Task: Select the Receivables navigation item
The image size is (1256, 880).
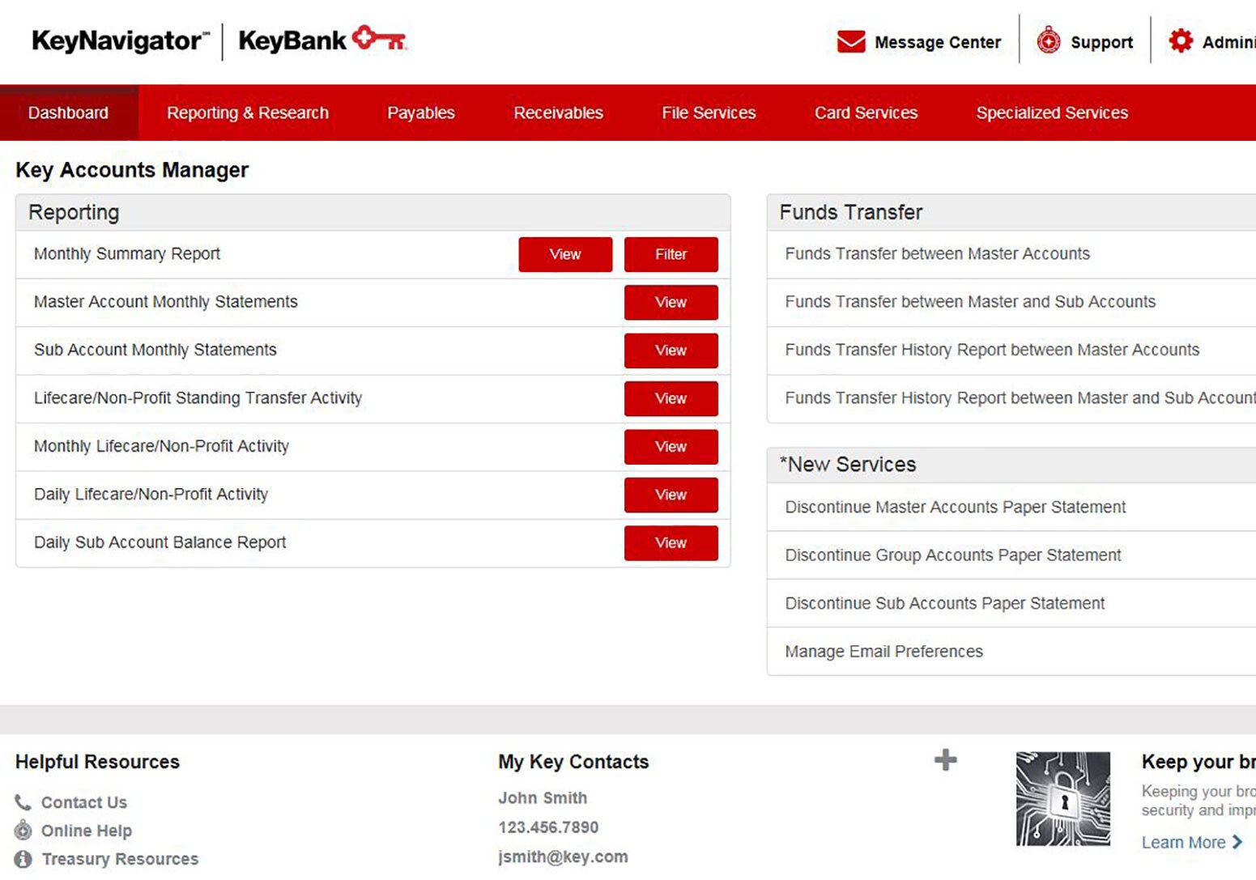Action: click(558, 113)
